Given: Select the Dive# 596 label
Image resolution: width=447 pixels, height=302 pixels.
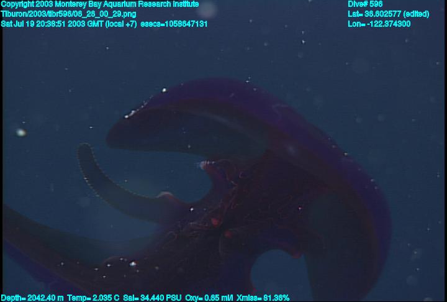Looking at the screenshot, I should [366, 4].
